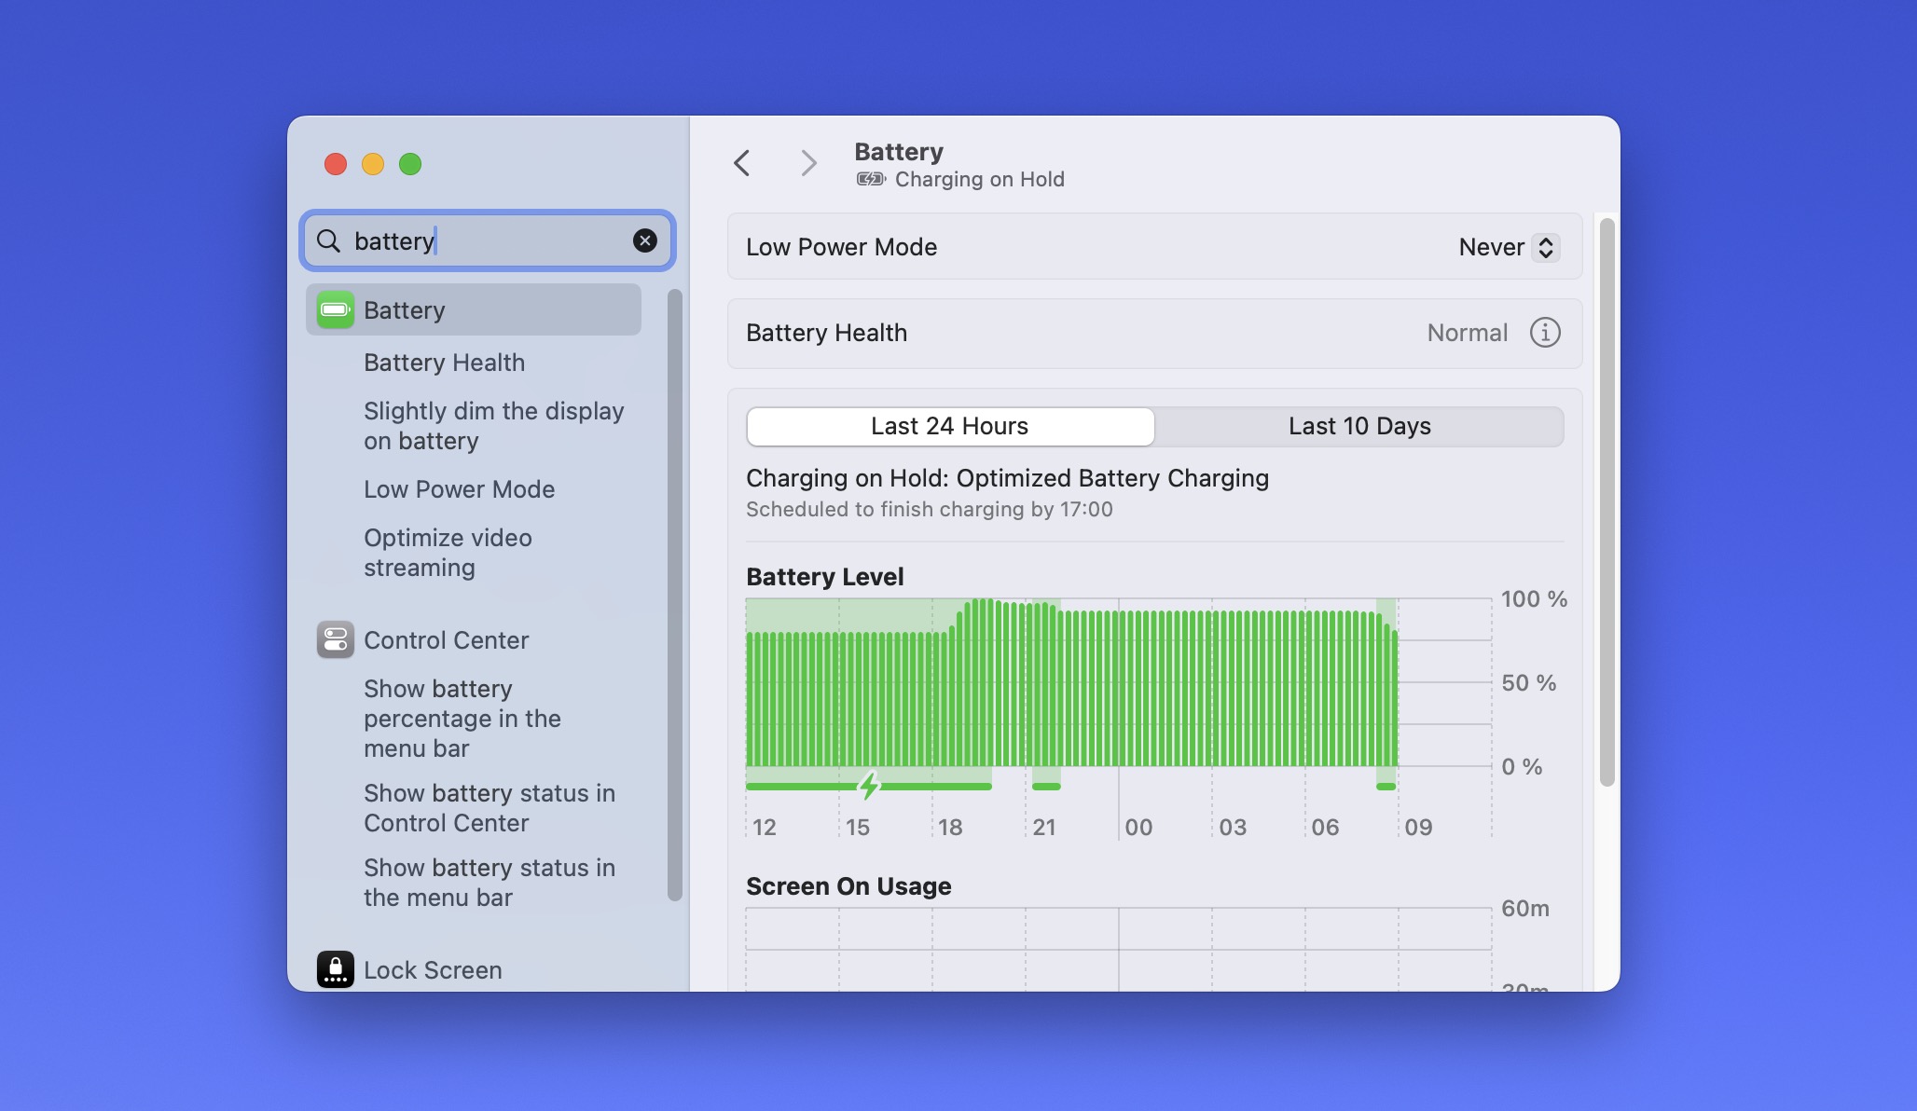Screen dimensions: 1917x1111
Task: Click the 12 hour label on chart
Action: click(765, 828)
